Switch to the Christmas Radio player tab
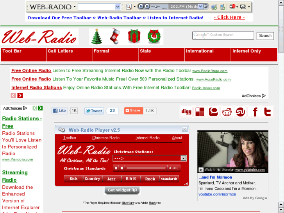The width and height of the screenshot is (284, 213). click(106, 138)
